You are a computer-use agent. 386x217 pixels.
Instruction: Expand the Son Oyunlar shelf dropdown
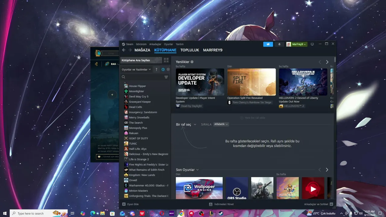(187, 170)
